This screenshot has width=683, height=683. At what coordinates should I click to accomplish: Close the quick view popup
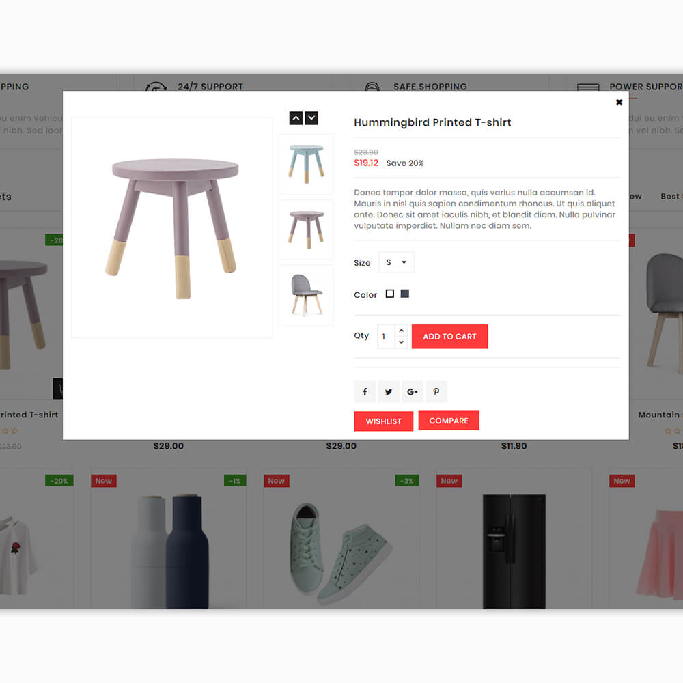pyautogui.click(x=619, y=102)
